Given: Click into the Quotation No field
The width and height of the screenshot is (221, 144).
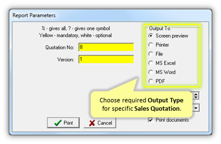Looking at the screenshot, I should click(x=106, y=47).
